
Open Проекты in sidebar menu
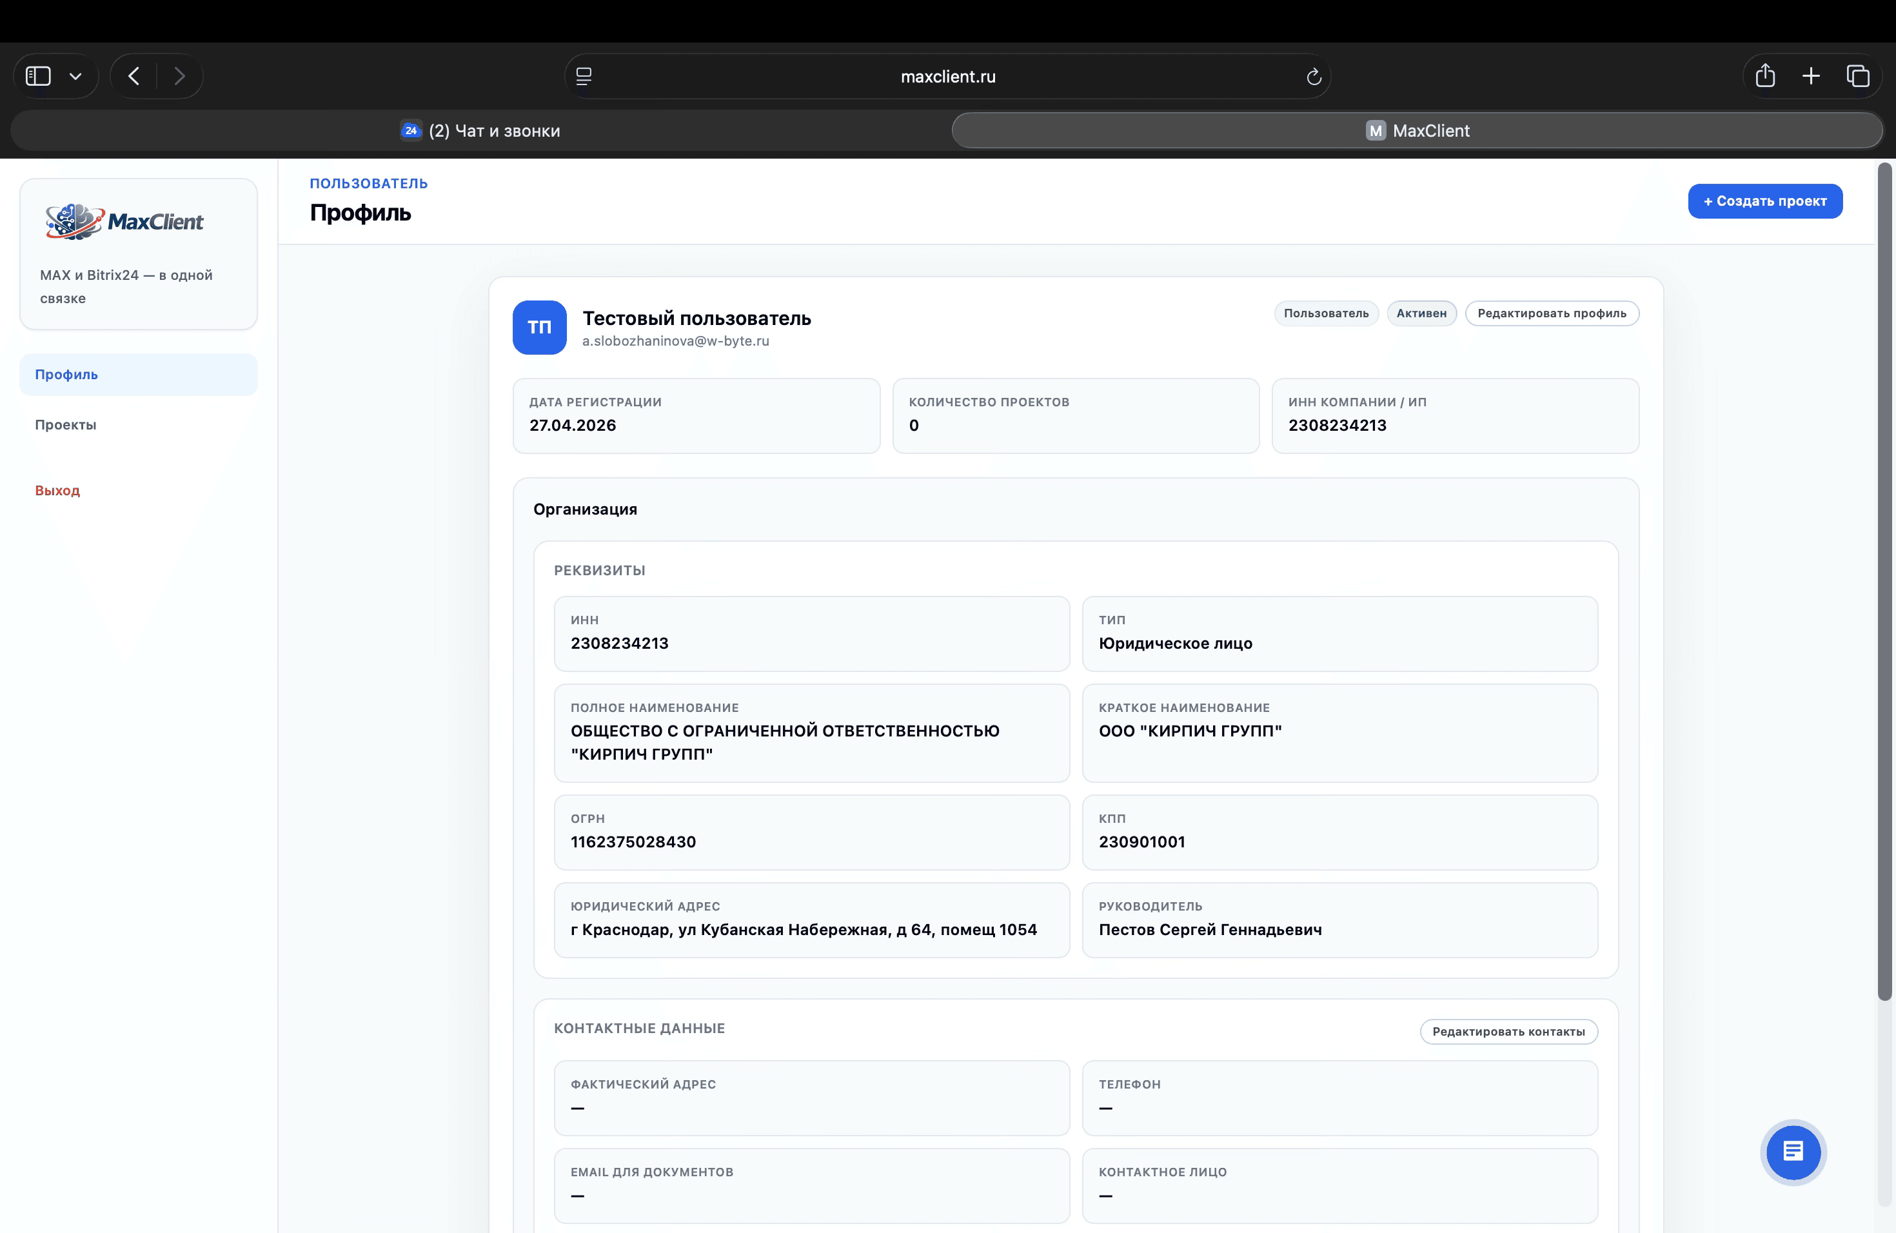139,424
